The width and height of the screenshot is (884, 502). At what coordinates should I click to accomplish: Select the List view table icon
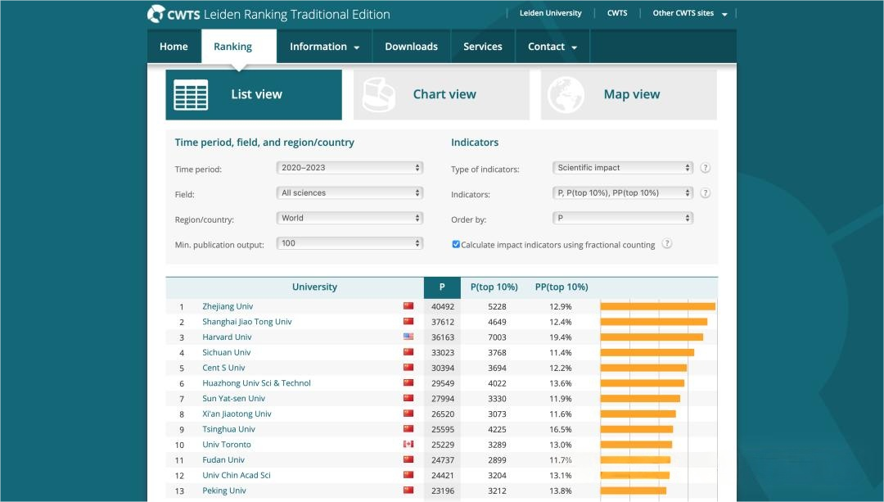coord(191,95)
